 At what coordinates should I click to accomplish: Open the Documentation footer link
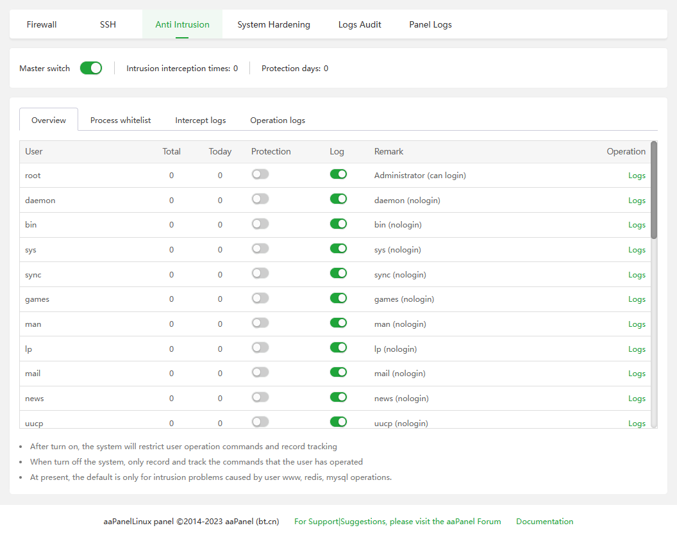coord(544,522)
